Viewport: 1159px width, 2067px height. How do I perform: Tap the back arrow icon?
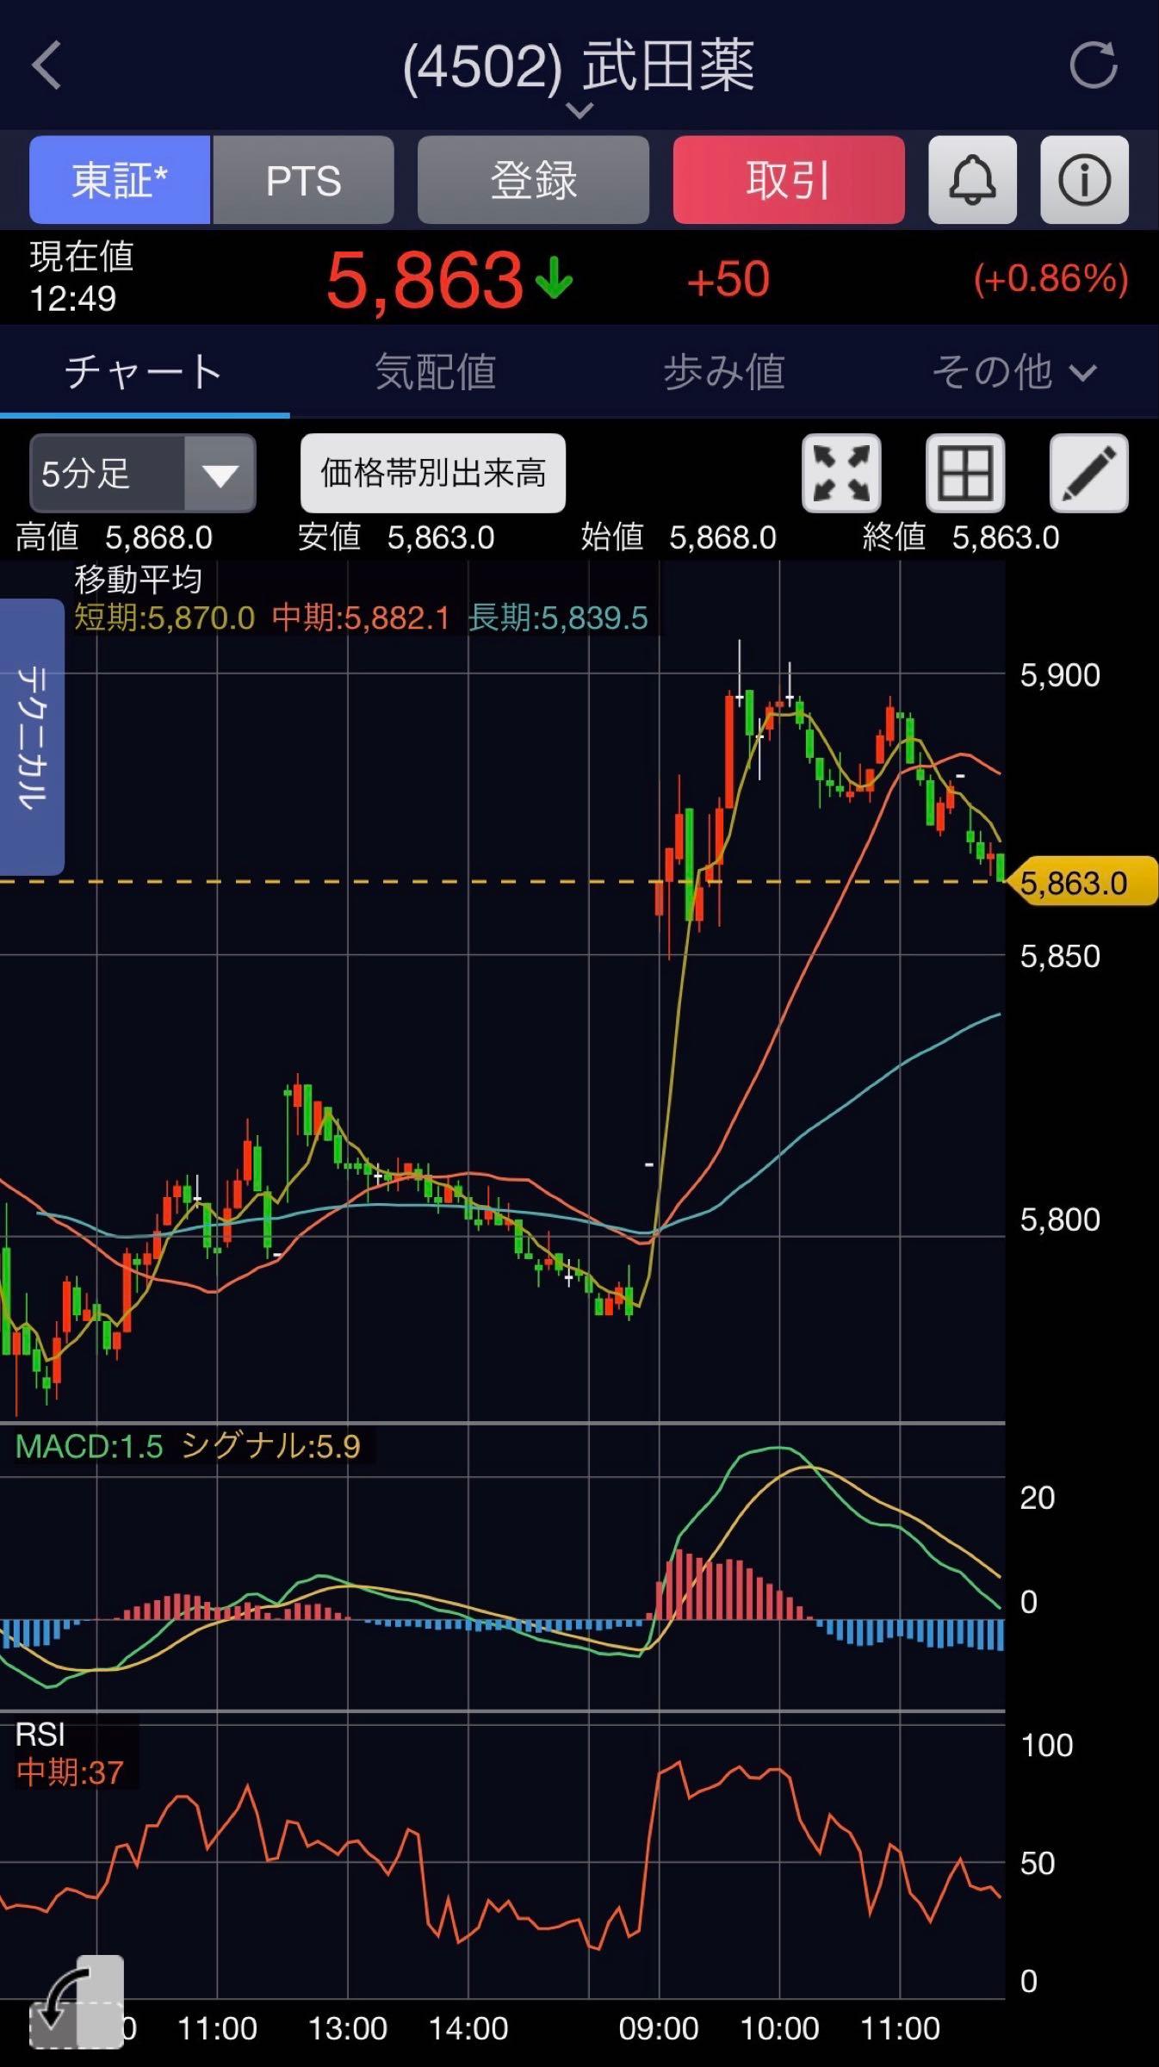pos(46,65)
